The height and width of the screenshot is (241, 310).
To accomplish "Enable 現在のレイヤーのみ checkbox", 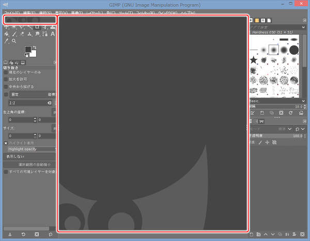I will click(x=6, y=72).
